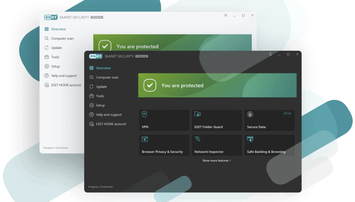Click PREMIUM badge in light window title
Viewport: 355px width, 202px height.
[x=97, y=17]
